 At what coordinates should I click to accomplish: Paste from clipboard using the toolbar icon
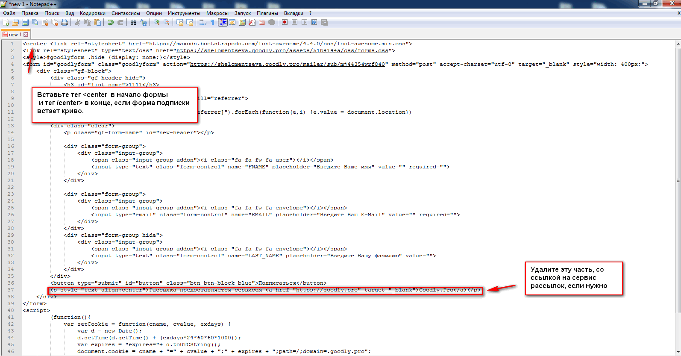click(97, 22)
